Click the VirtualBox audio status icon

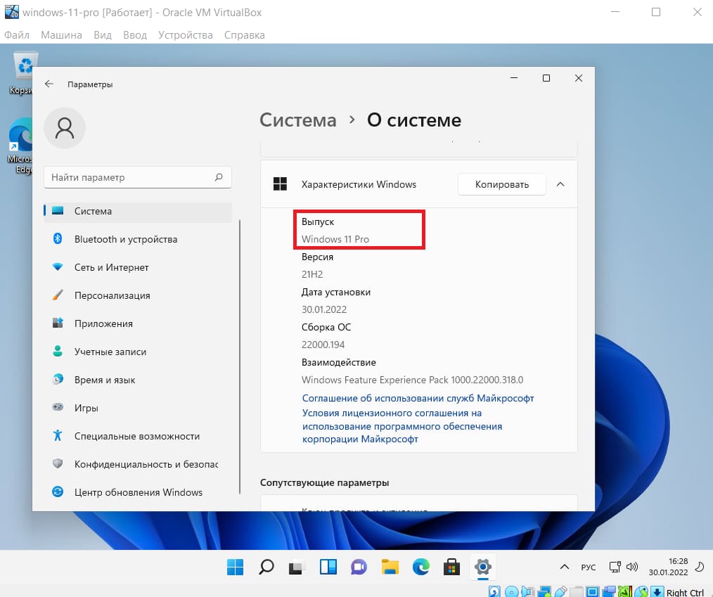coord(528,591)
